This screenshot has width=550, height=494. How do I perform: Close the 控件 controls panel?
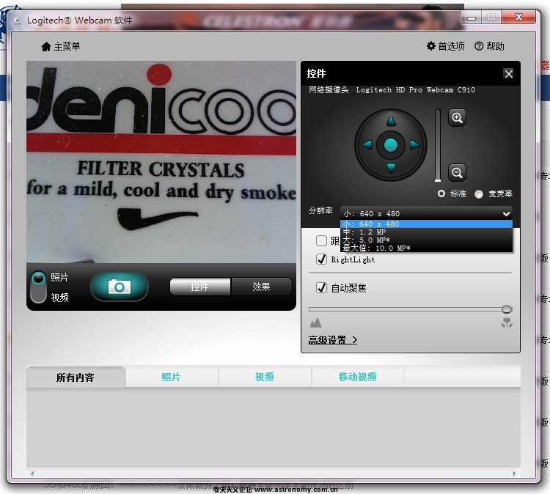(508, 73)
